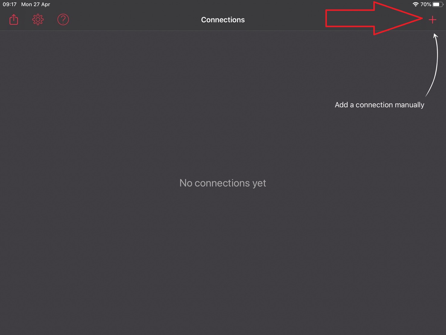Image resolution: width=446 pixels, height=335 pixels.
Task: Add a new connection with the plus icon
Action: coord(432,20)
